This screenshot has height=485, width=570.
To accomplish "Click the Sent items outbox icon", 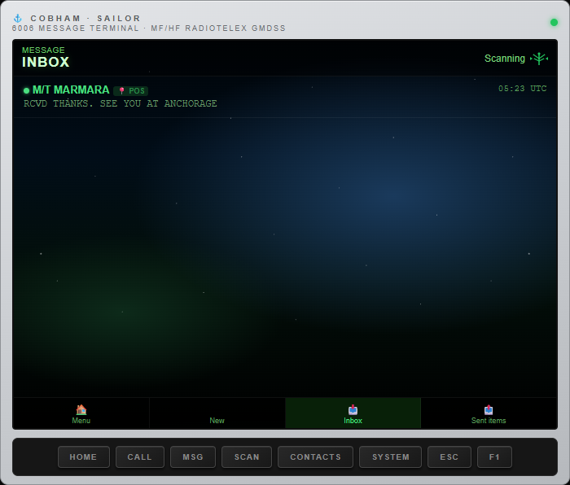I will (x=489, y=410).
